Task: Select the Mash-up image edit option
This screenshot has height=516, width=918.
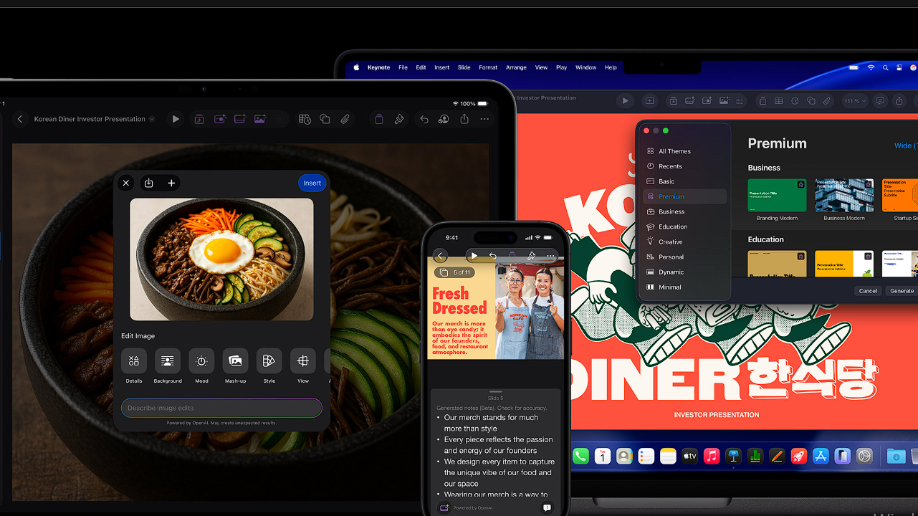Action: (x=235, y=361)
